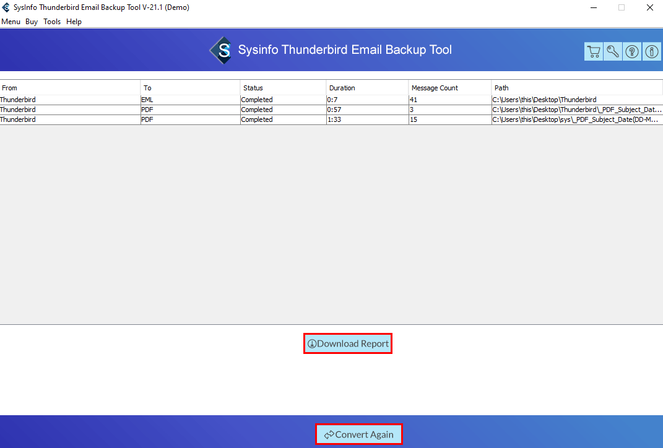
Task: Open the Tools menu
Action: click(x=52, y=22)
